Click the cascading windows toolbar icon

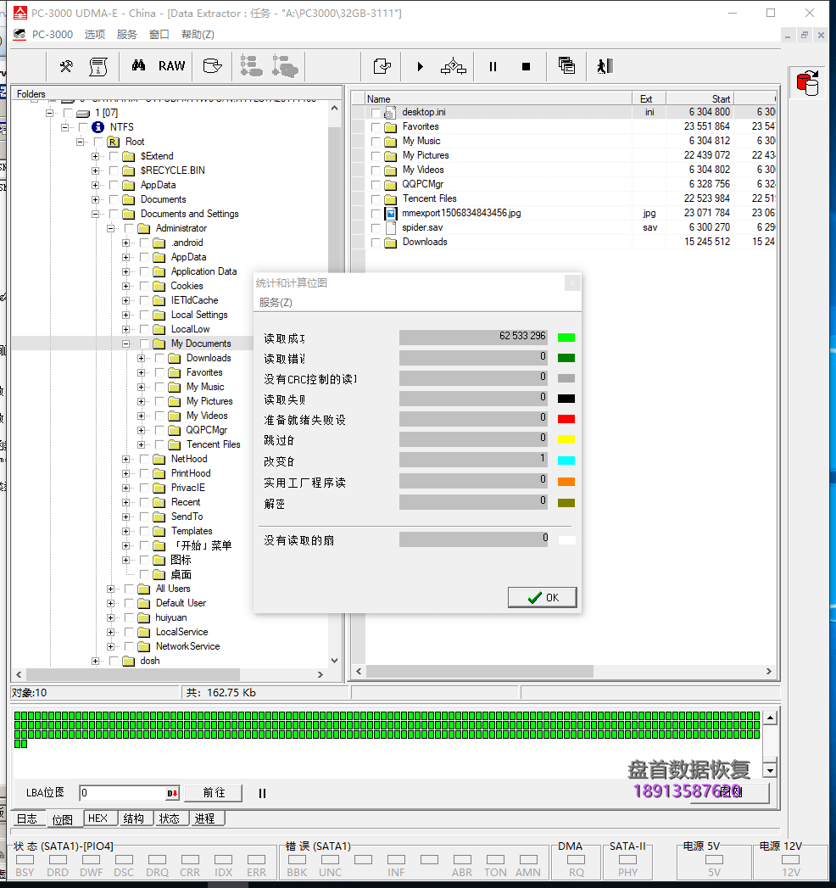[x=566, y=65]
